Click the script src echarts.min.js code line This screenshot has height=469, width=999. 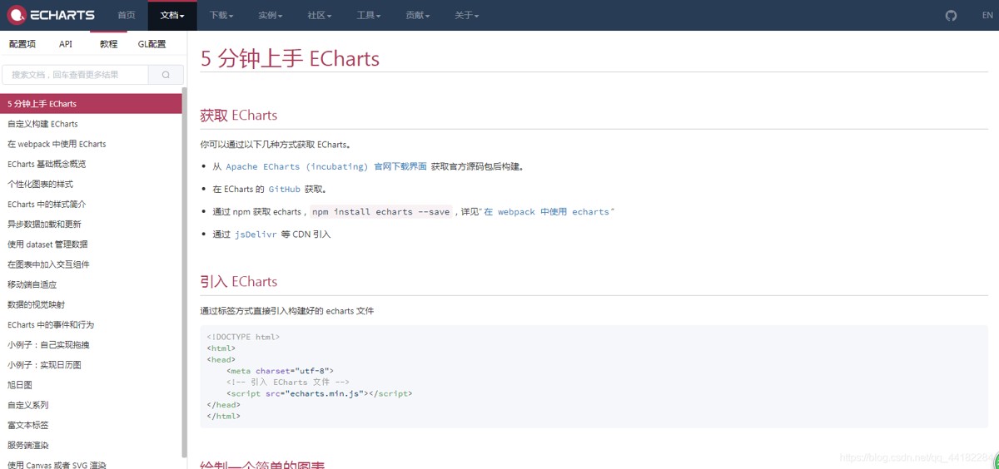coord(319,393)
